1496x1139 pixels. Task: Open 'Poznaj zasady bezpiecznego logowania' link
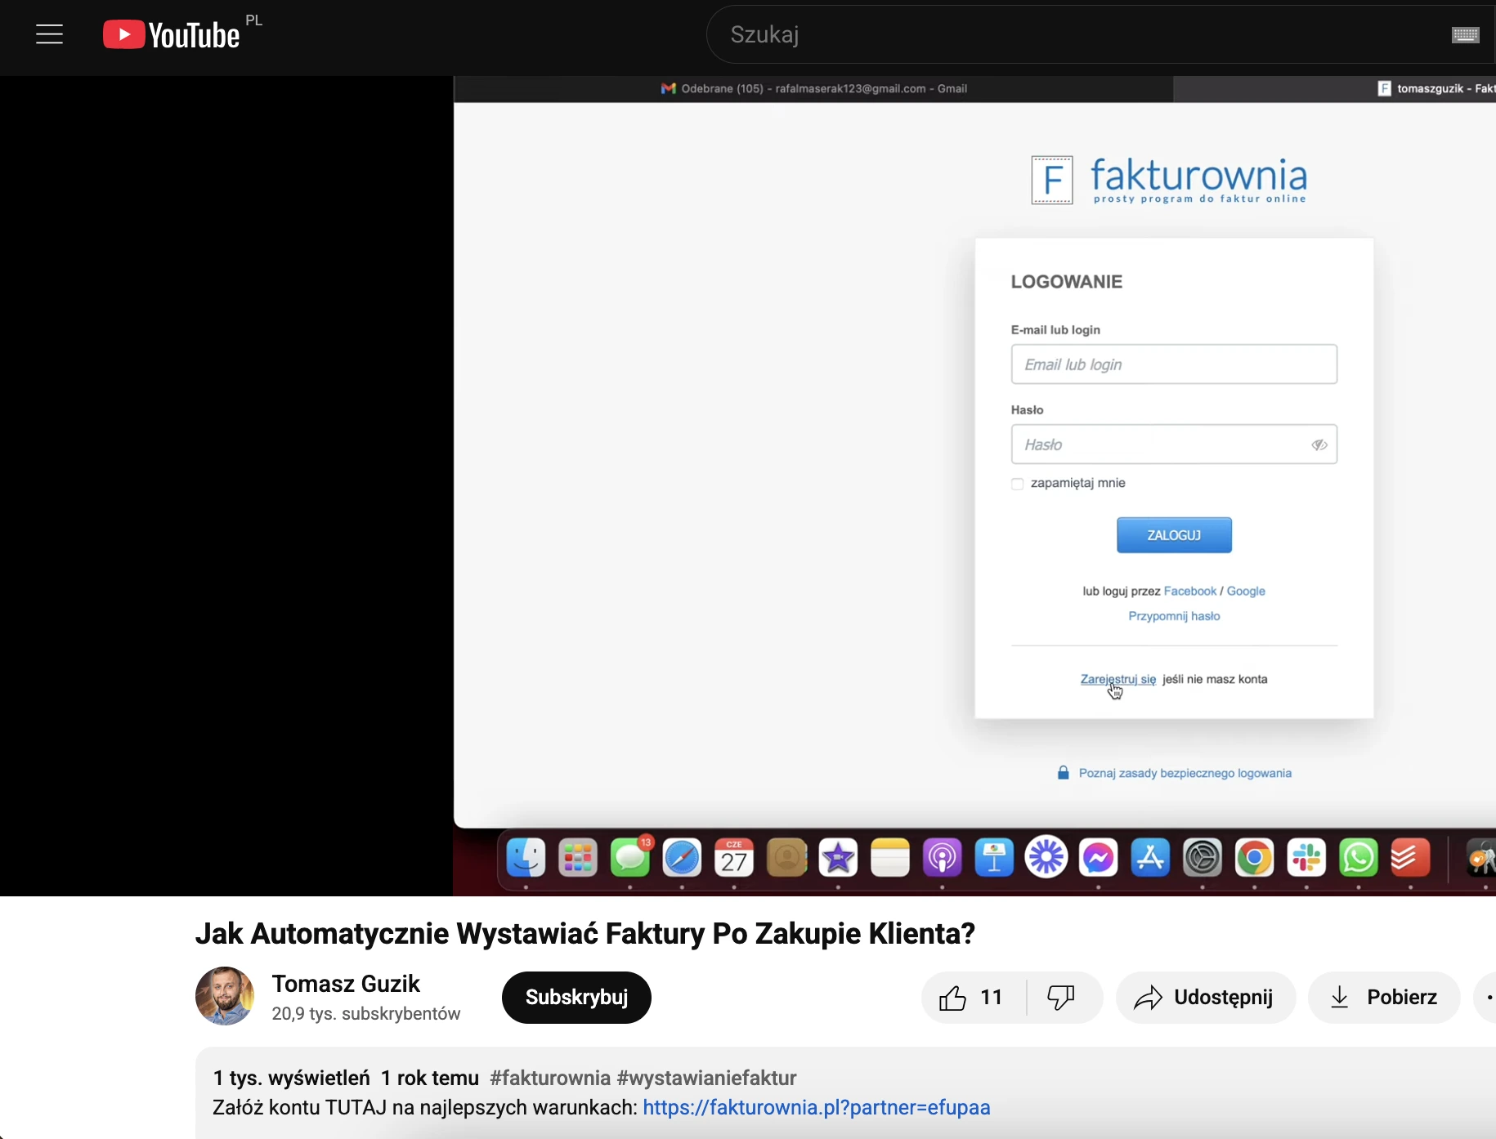(1185, 773)
